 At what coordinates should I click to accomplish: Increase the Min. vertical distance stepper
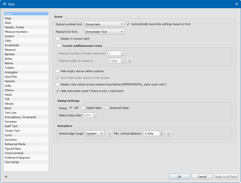[x=162, y=132]
